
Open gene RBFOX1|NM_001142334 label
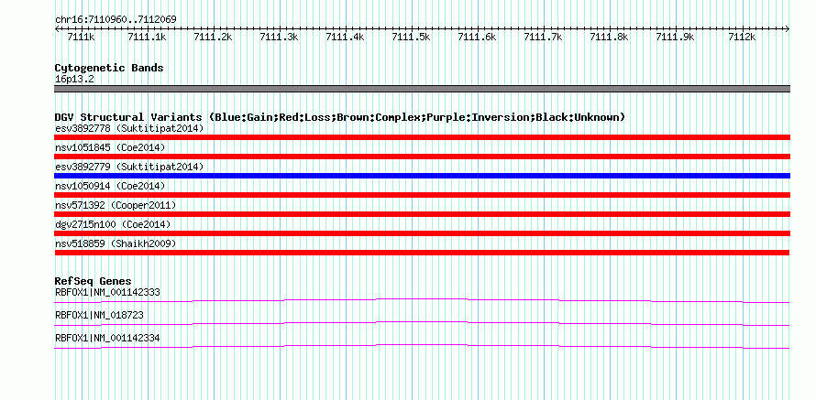point(107,338)
